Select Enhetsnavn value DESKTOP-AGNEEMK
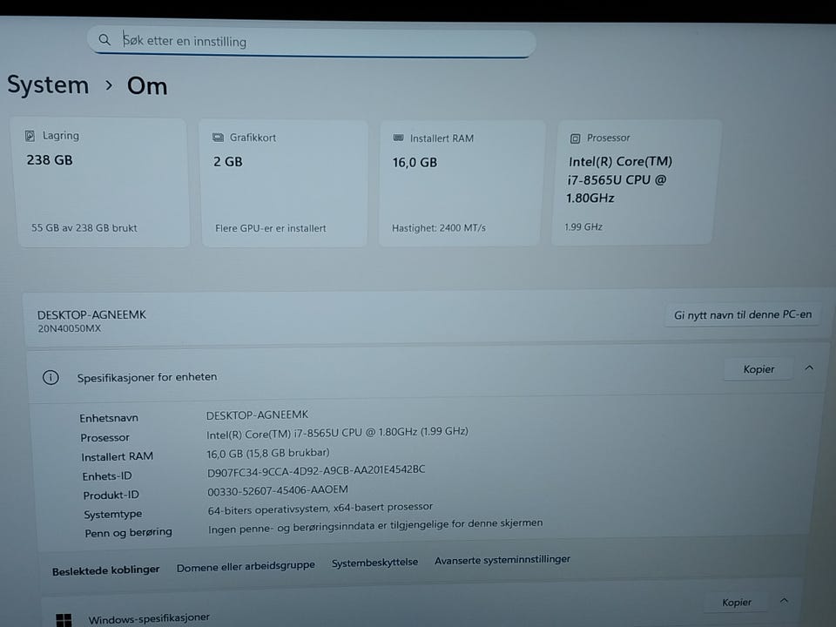Image resolution: width=836 pixels, height=627 pixels. (x=257, y=415)
